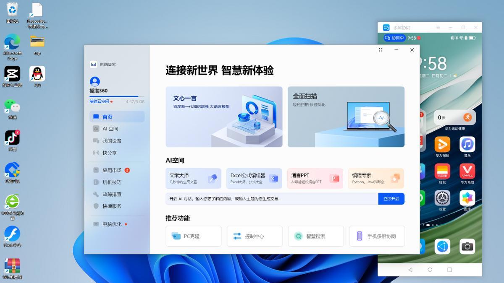Open 图库 app on phone screen
This screenshot has height=283, width=504.
tap(467, 198)
